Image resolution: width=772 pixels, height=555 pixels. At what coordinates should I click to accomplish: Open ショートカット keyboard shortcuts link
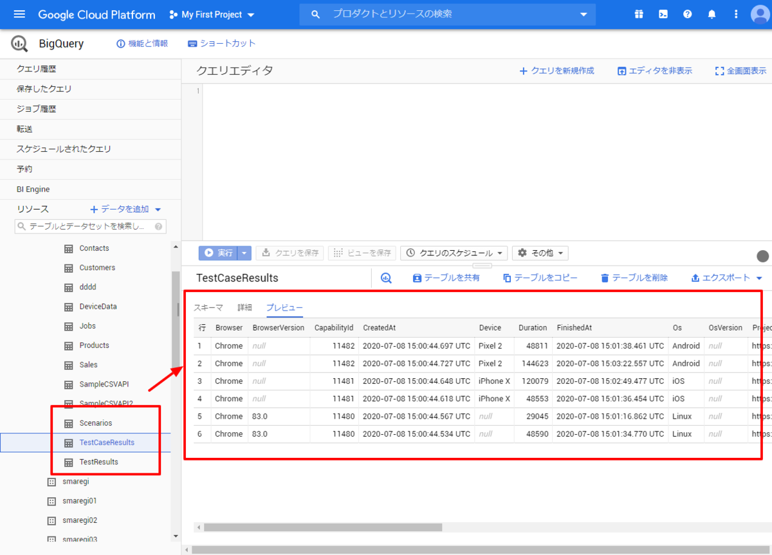click(x=222, y=43)
